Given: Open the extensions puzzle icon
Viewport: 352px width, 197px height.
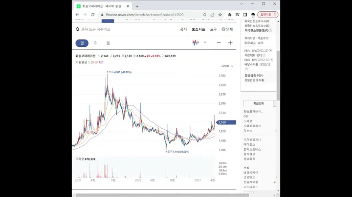Looking at the screenshot, I should pos(230,15).
